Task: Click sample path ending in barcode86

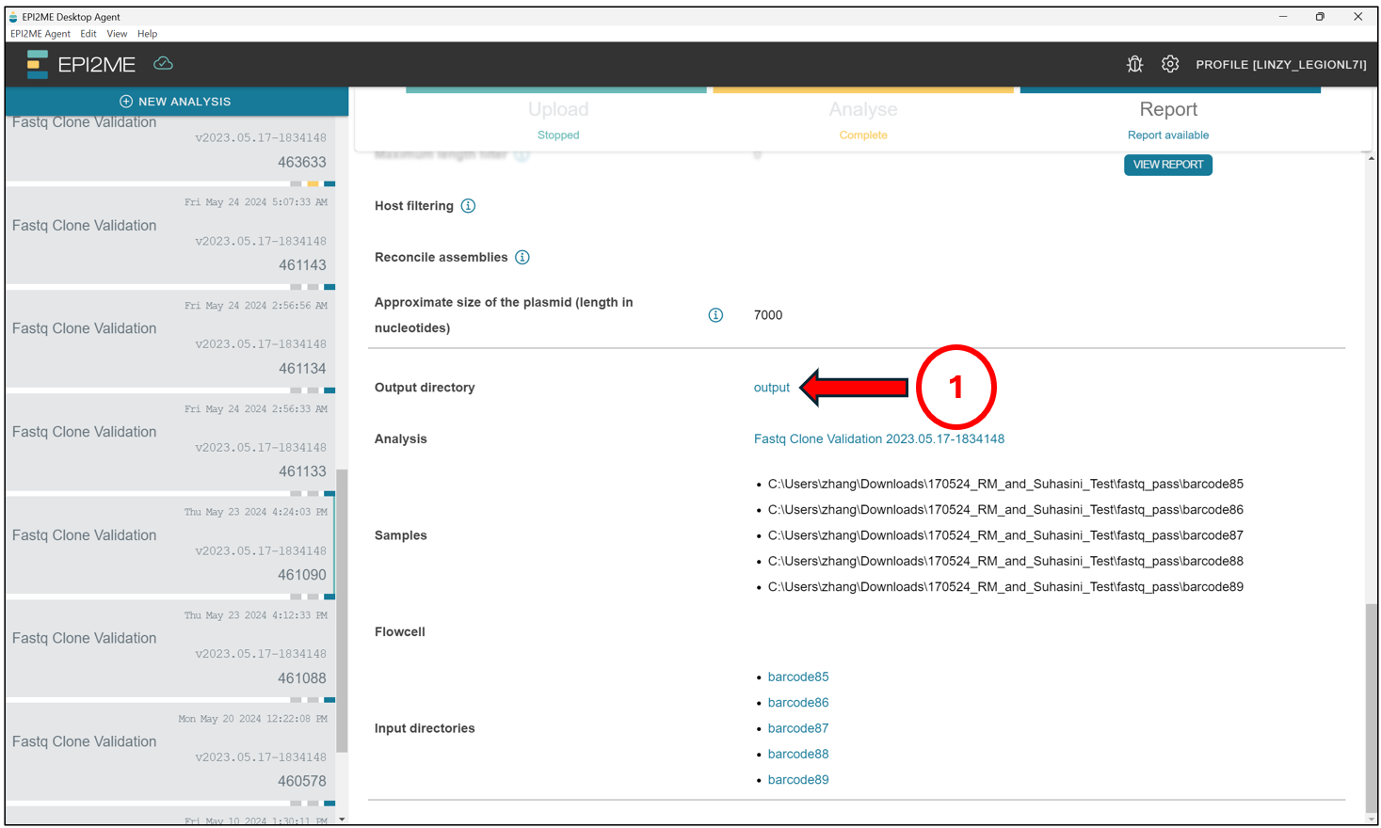Action: tap(1005, 510)
